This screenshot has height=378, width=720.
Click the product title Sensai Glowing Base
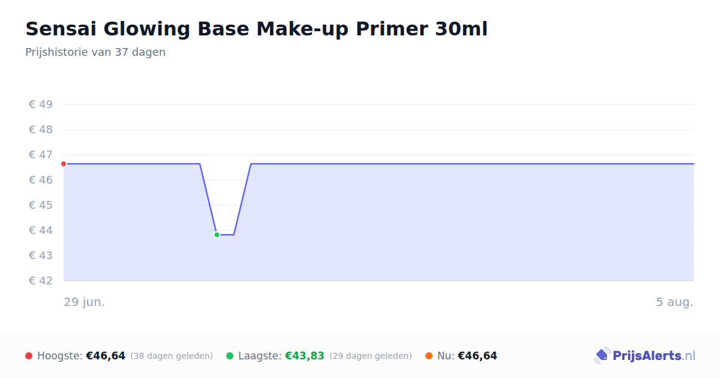pyautogui.click(x=256, y=29)
